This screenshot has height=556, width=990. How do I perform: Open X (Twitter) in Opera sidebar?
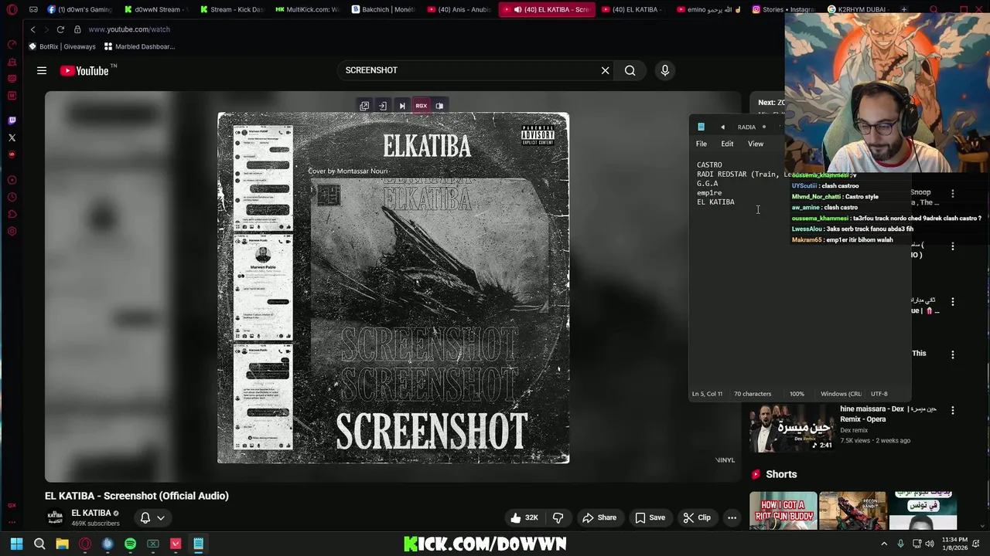coord(12,137)
